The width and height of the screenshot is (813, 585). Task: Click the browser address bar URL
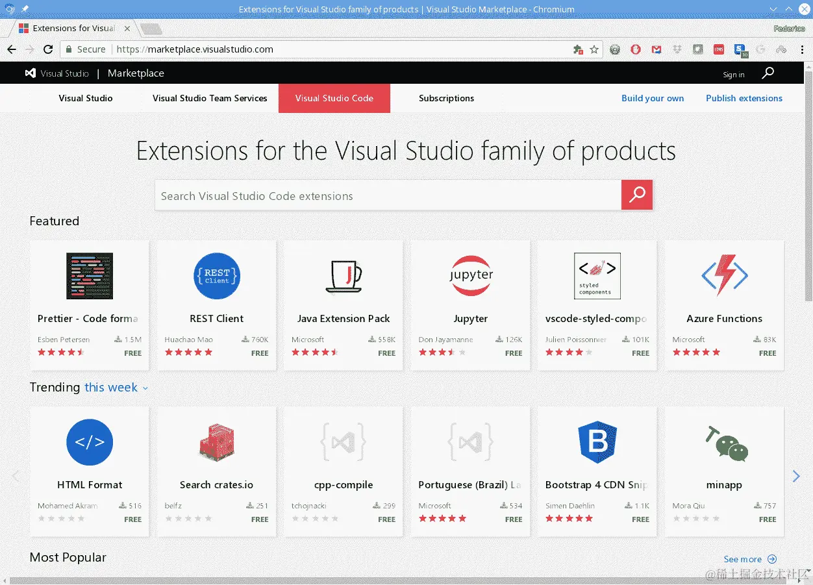coord(195,49)
